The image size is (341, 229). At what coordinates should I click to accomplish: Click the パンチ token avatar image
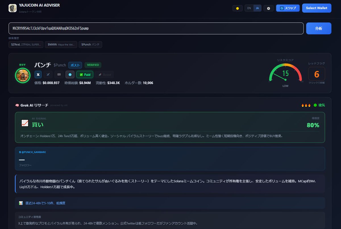pos(22,76)
